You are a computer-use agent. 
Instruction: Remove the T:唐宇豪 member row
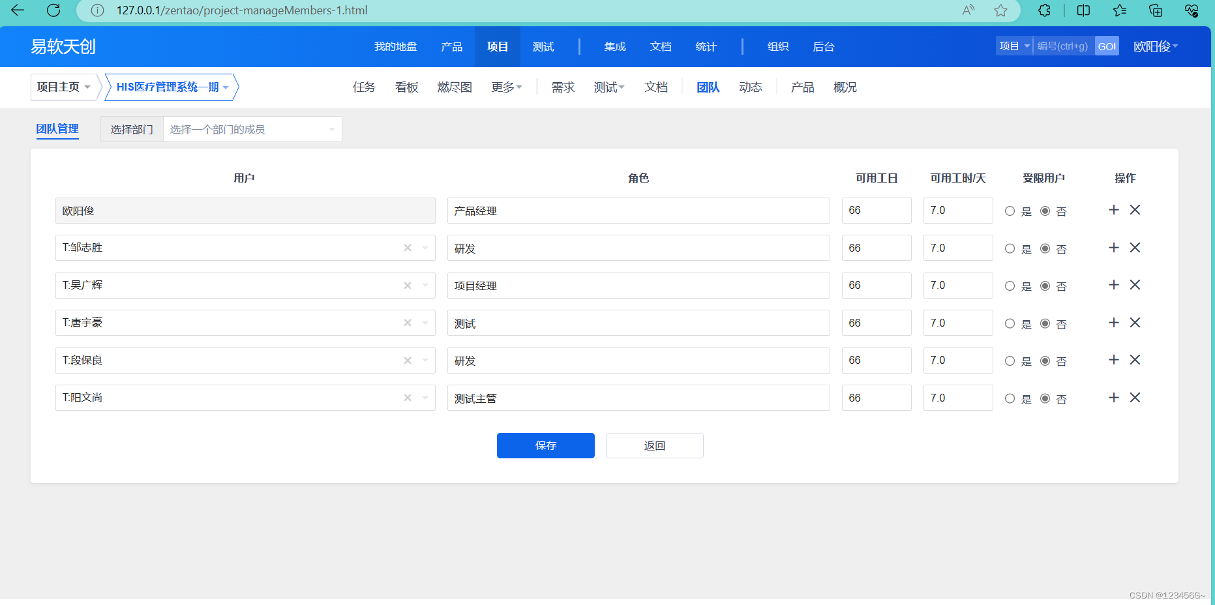[x=1135, y=323]
